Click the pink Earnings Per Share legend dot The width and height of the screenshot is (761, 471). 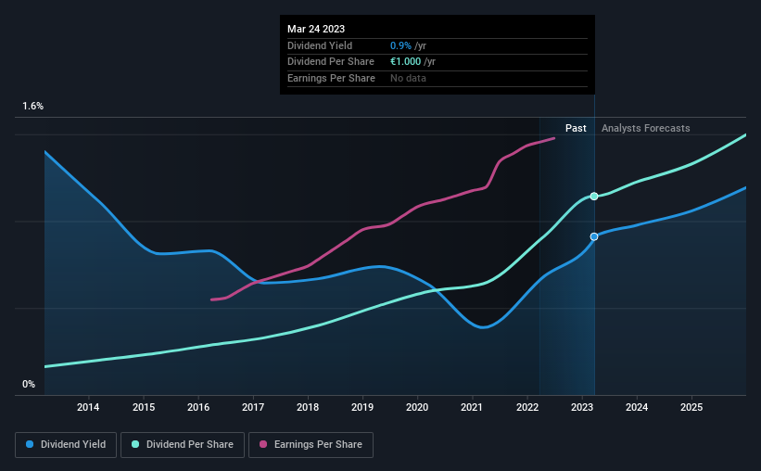click(263, 444)
